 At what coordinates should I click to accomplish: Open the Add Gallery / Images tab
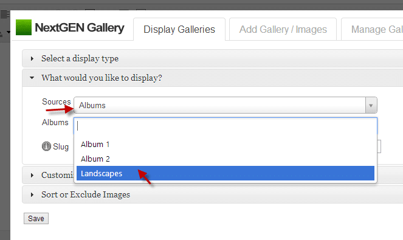(x=283, y=29)
